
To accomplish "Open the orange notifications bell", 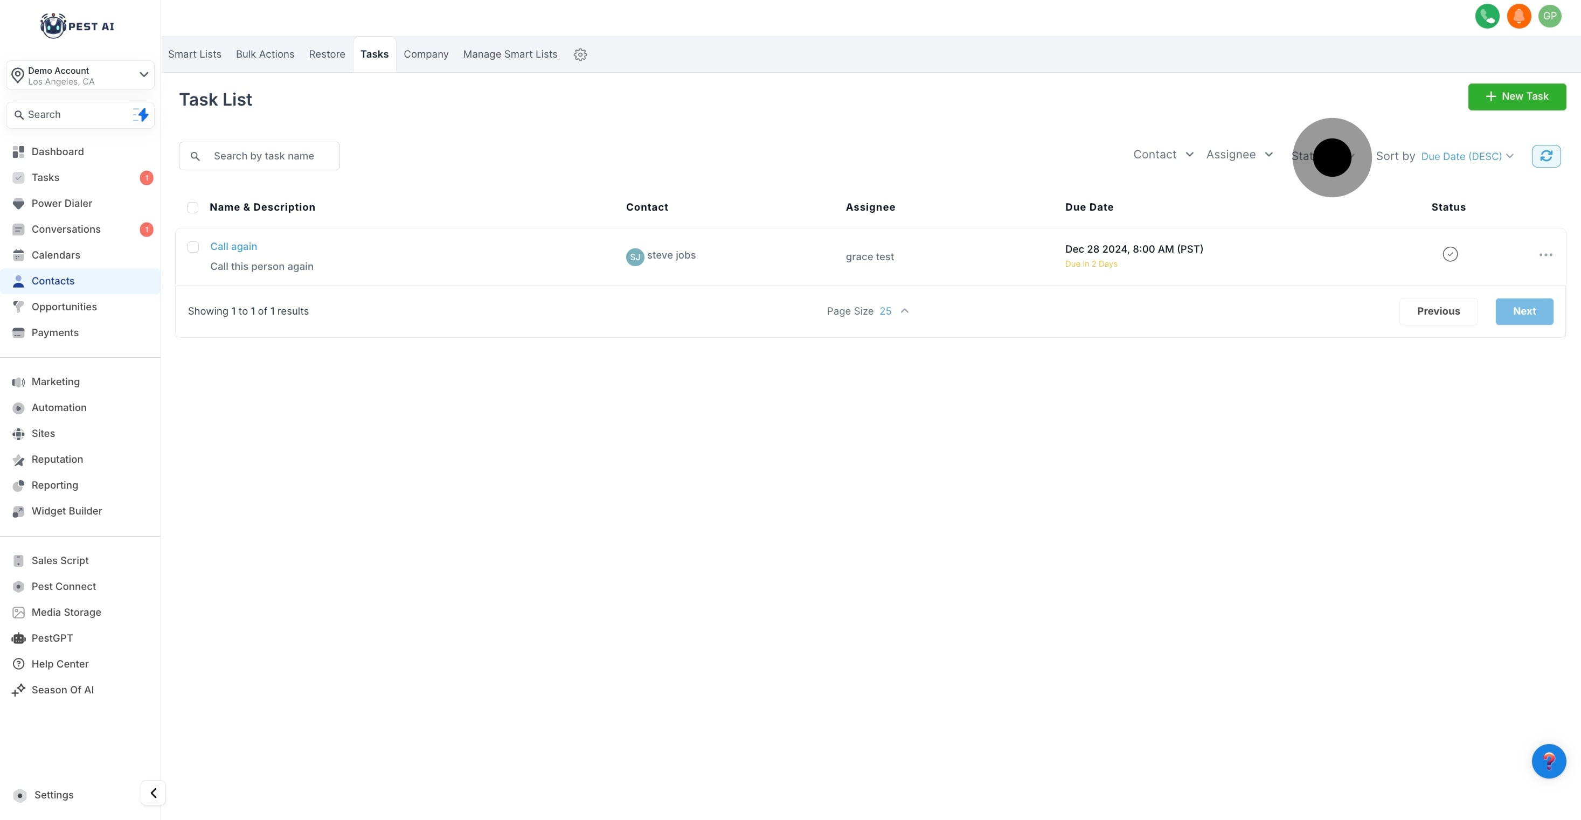I will [x=1518, y=17].
